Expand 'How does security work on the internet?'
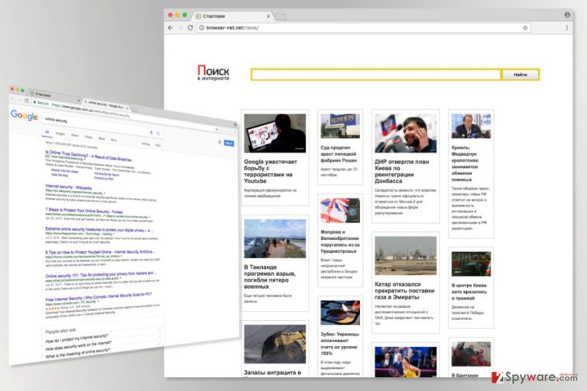Screen dimensions: 587x391 pos(78,346)
